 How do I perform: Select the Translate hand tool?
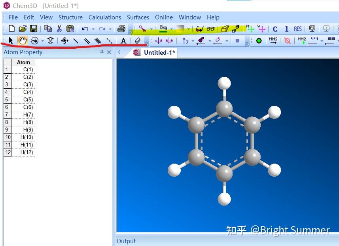coord(23,41)
